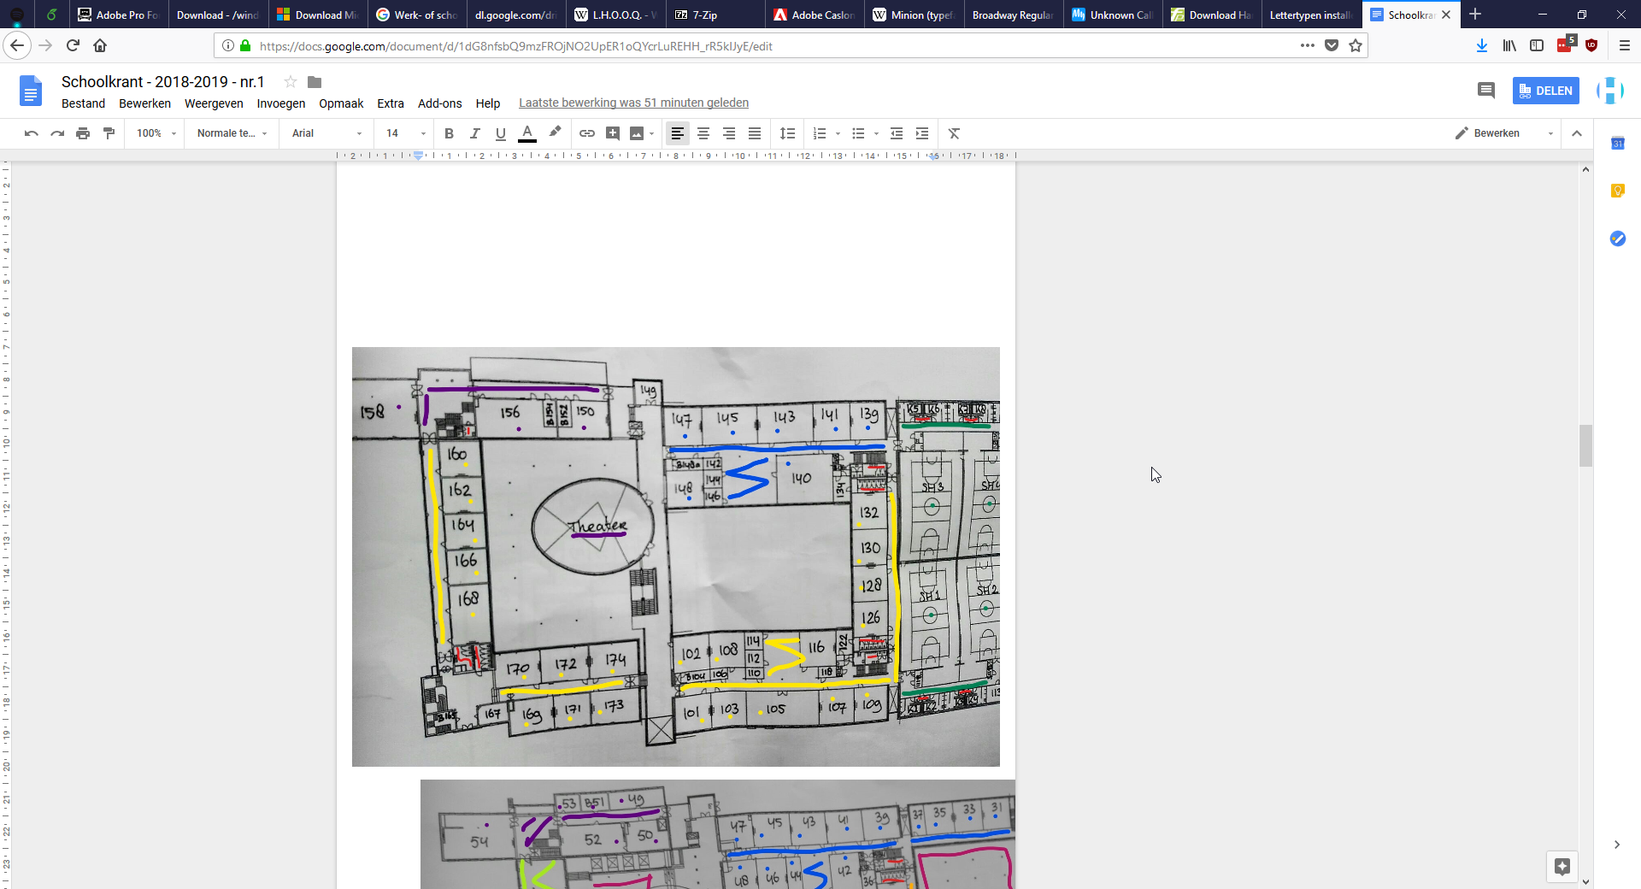Toggle bold formatting
Image resolution: width=1641 pixels, height=889 pixels.
coord(449,133)
